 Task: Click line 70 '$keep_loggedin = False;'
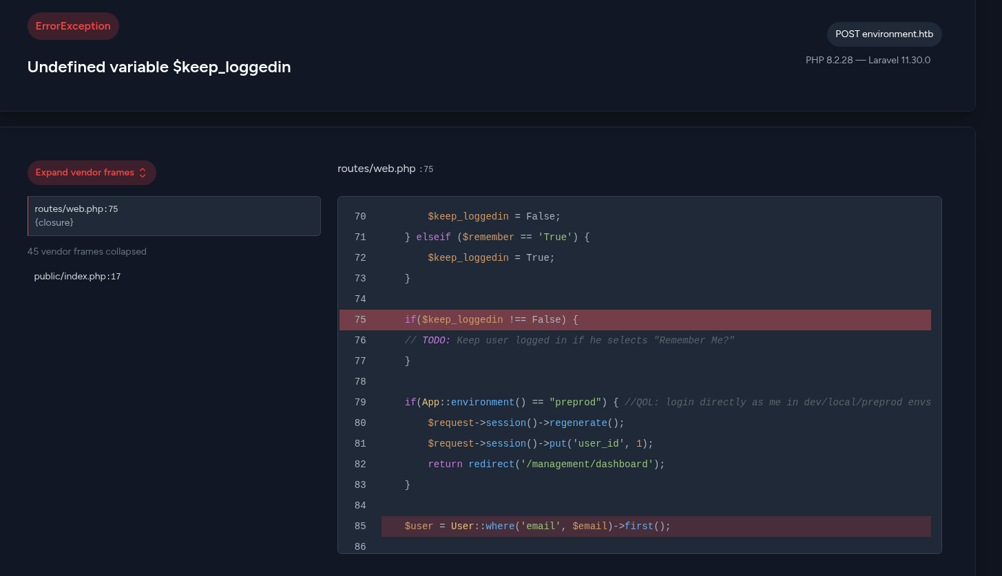(x=494, y=217)
